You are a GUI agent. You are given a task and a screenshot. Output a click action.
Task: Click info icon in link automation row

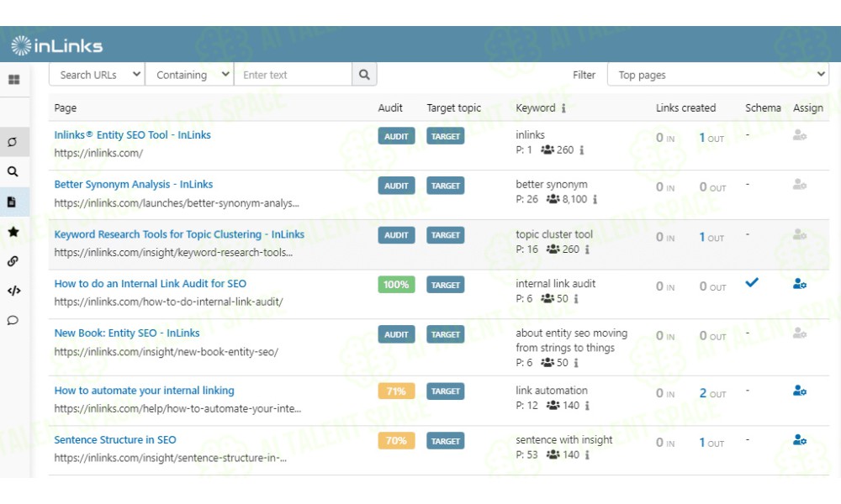(x=587, y=406)
